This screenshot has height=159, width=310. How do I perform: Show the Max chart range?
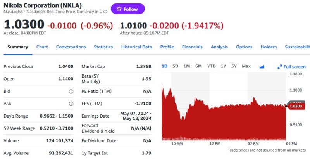click(246, 66)
